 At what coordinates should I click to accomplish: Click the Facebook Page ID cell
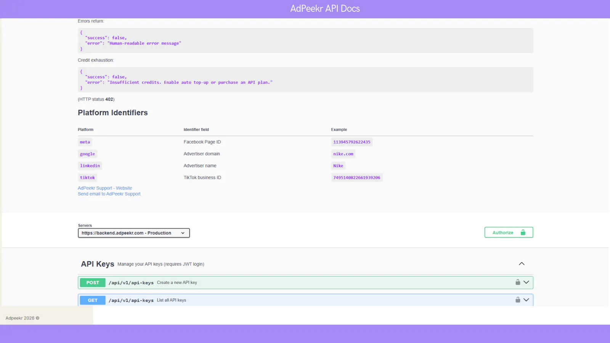202,142
